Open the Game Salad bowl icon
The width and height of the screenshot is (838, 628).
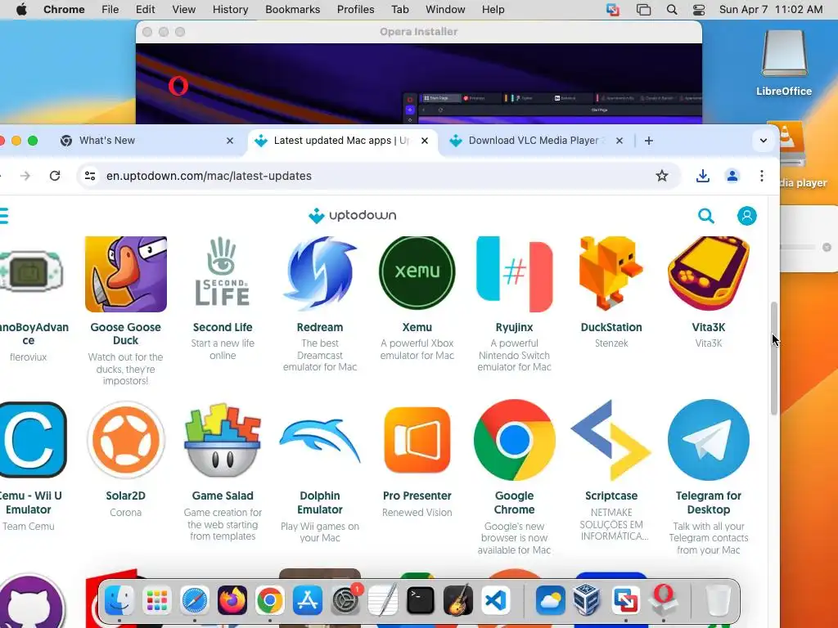[223, 439]
